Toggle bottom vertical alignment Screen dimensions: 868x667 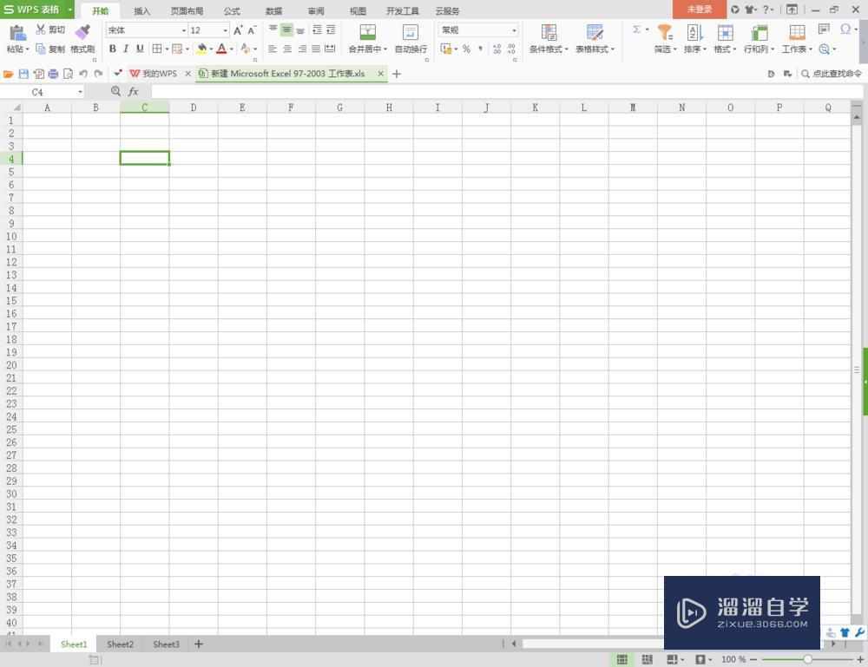tap(300, 29)
